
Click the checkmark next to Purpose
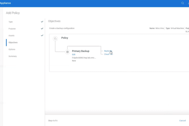[42, 28]
